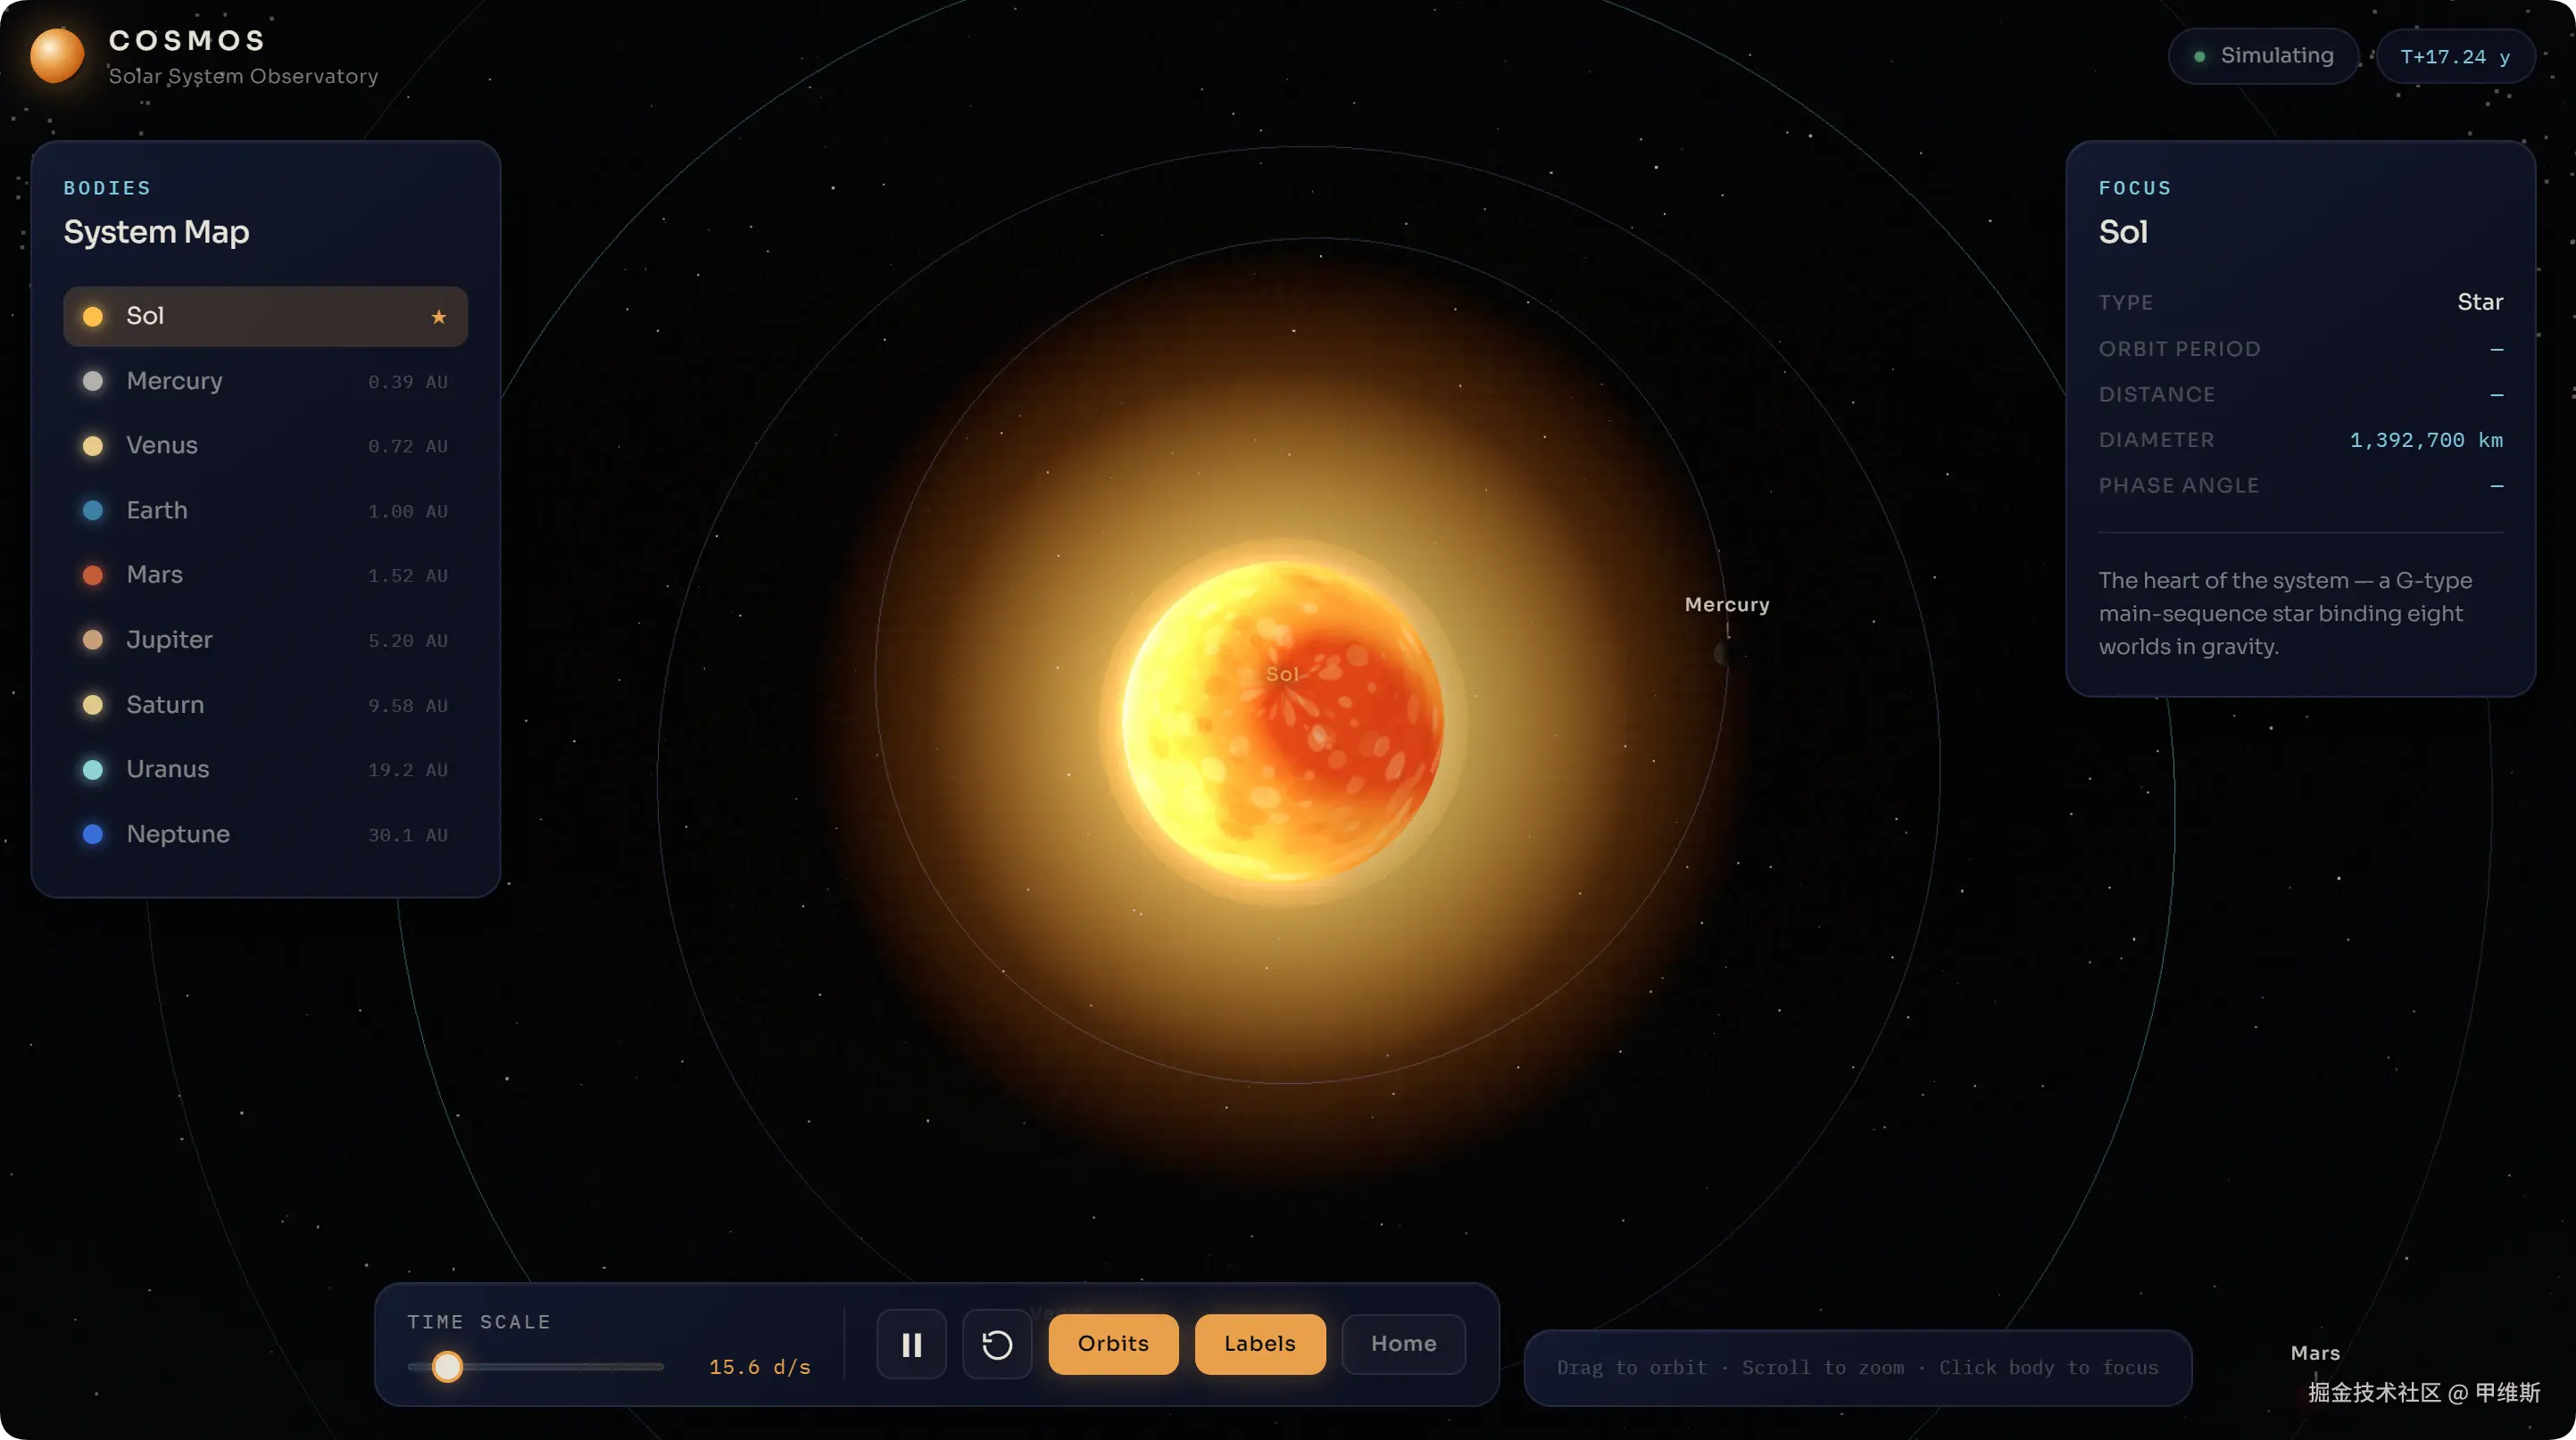
Task: Click Mars's red-orange dot icon
Action: (93, 575)
